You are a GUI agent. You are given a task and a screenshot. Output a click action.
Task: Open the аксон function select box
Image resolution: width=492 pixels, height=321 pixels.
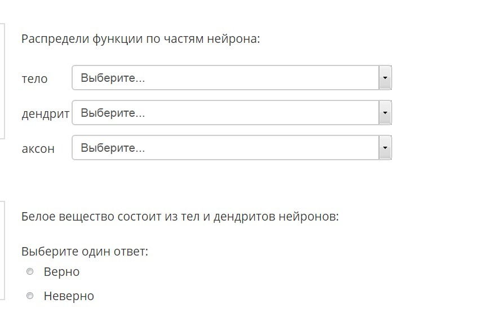232,148
